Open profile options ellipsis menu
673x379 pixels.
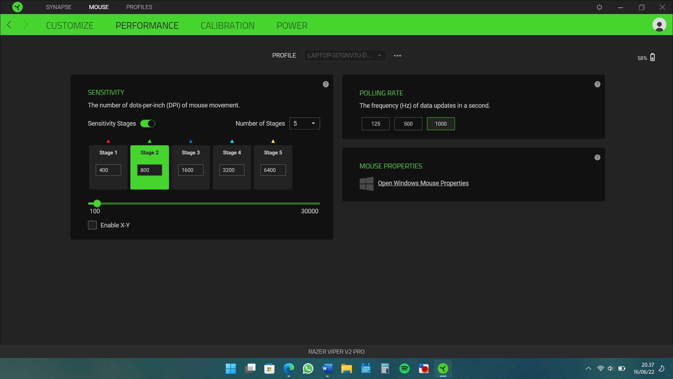(x=397, y=55)
